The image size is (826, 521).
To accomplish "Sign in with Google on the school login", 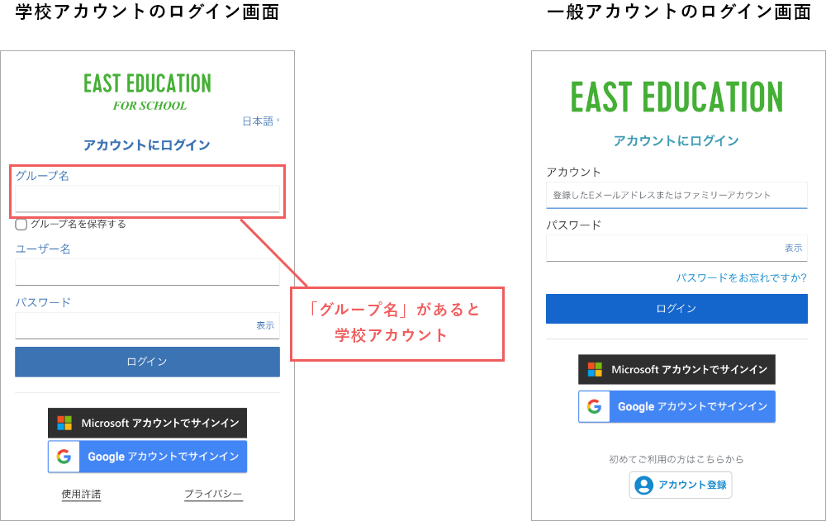I will coord(148,457).
